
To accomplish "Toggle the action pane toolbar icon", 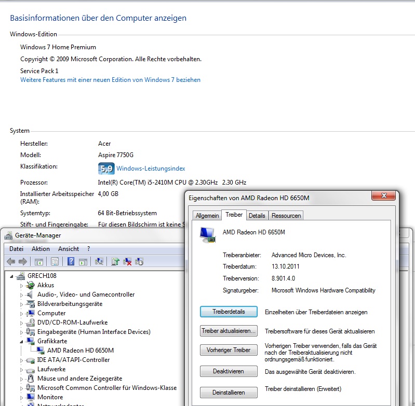I will click(83, 262).
